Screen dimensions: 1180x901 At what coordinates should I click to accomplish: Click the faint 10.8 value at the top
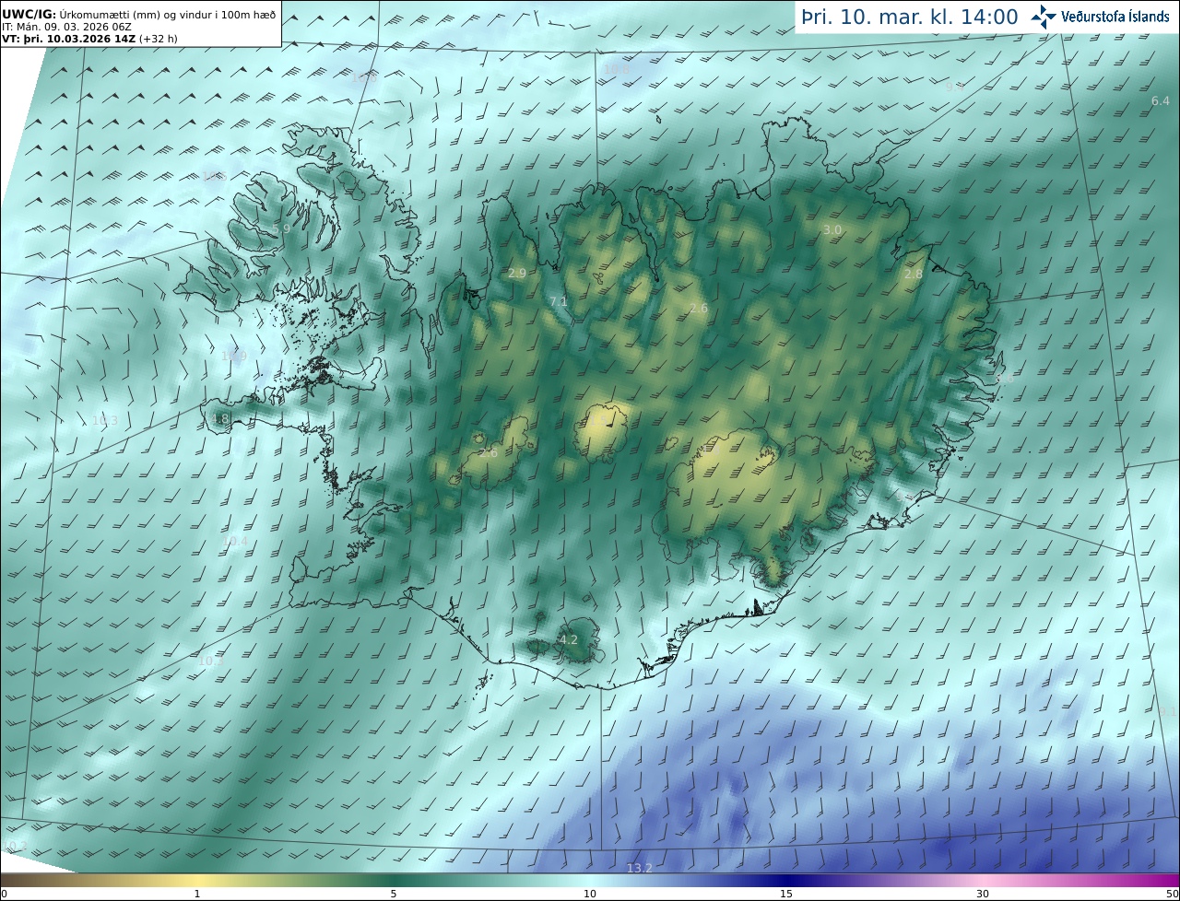tap(617, 69)
